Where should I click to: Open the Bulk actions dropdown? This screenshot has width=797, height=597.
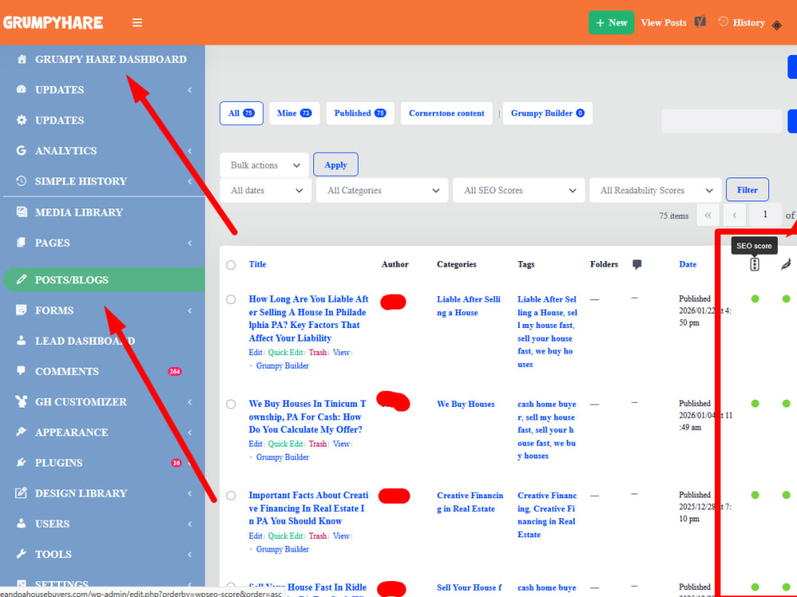[265, 165]
